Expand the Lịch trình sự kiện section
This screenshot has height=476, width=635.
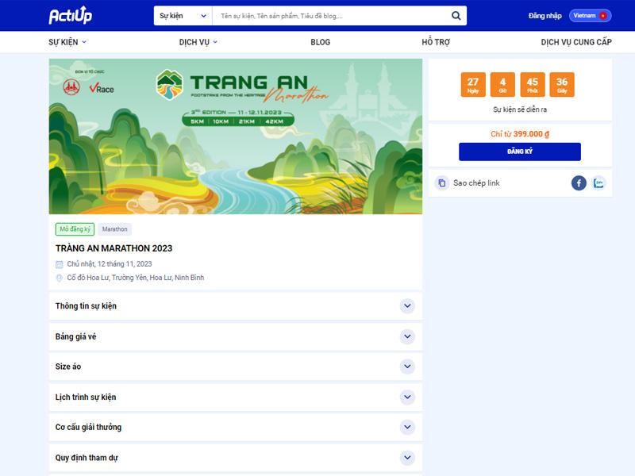point(407,397)
